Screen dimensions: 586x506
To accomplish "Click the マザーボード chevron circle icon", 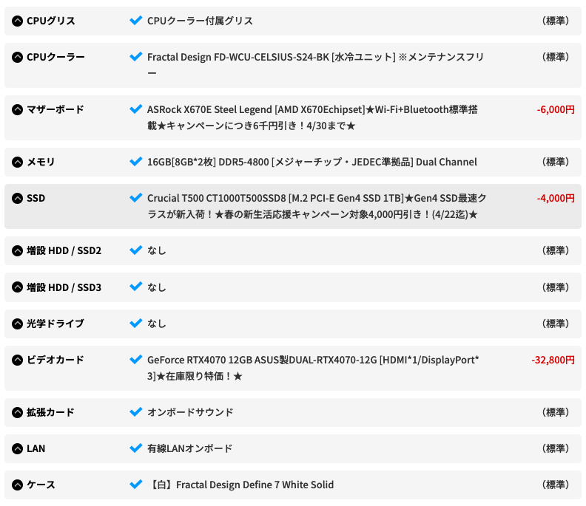I will (x=17, y=110).
